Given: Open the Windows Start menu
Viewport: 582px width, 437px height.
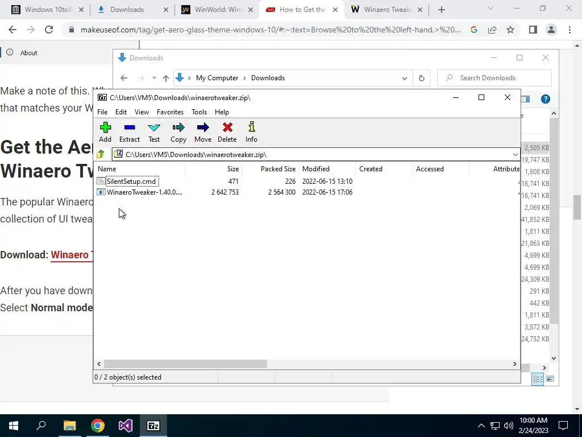Looking at the screenshot, I should [x=14, y=426].
